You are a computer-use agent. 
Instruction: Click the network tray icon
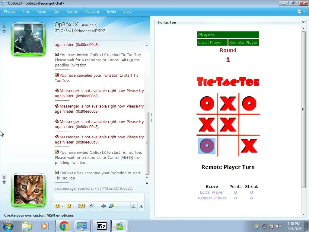[x=264, y=226]
